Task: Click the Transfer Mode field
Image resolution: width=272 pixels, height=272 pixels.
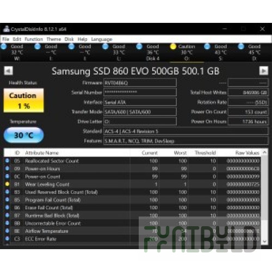Action: [x=140, y=112]
